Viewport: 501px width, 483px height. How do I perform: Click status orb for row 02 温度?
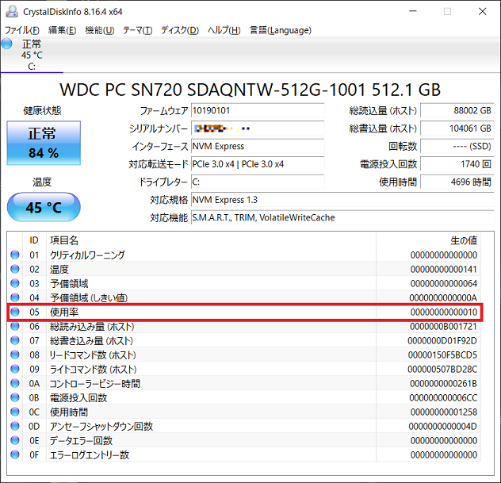click(x=15, y=269)
